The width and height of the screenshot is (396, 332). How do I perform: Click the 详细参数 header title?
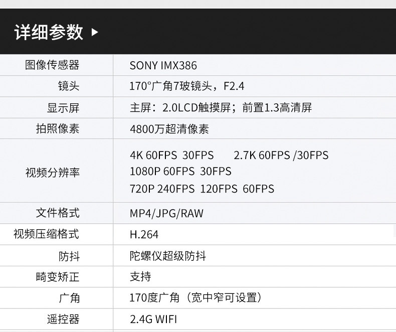(49, 33)
